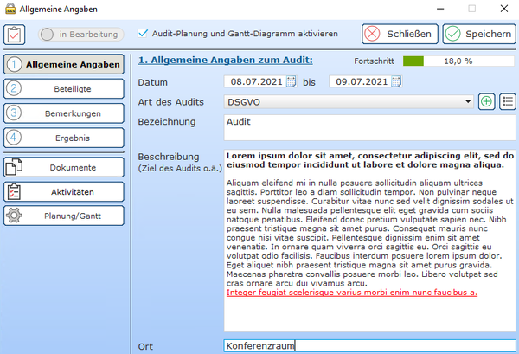Click the Speichern button
Viewport: 519px width, 354px height.
tap(479, 34)
